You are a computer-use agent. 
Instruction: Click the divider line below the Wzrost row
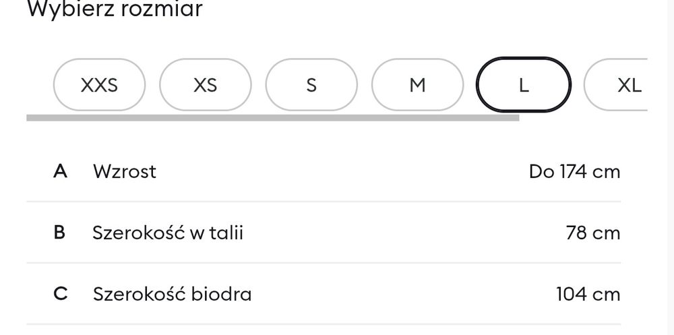tap(324, 202)
